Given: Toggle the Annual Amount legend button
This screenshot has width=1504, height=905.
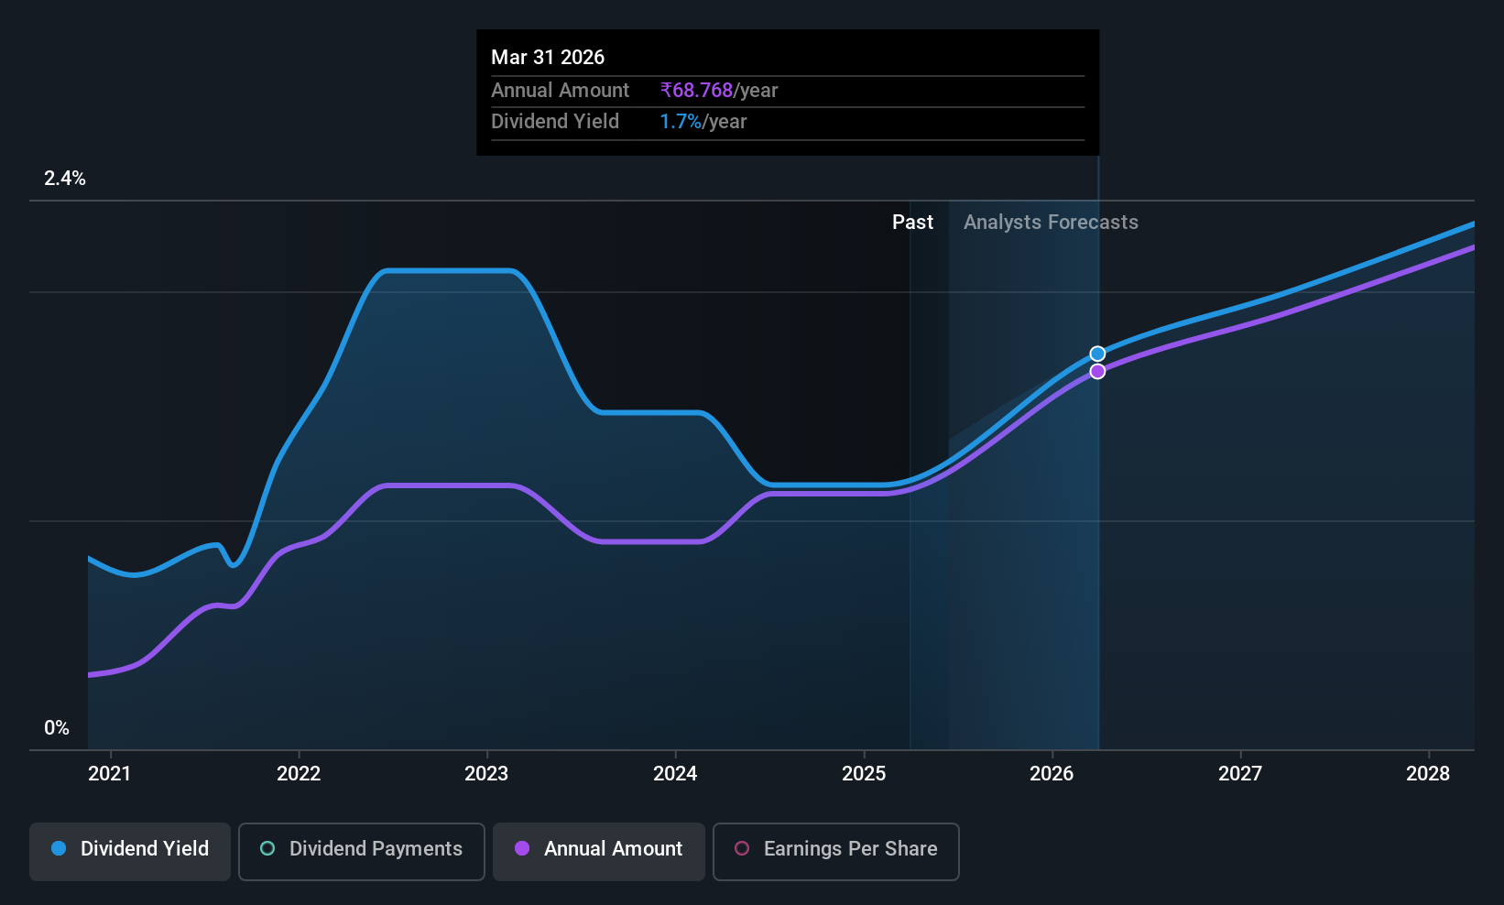Looking at the screenshot, I should tap(599, 852).
